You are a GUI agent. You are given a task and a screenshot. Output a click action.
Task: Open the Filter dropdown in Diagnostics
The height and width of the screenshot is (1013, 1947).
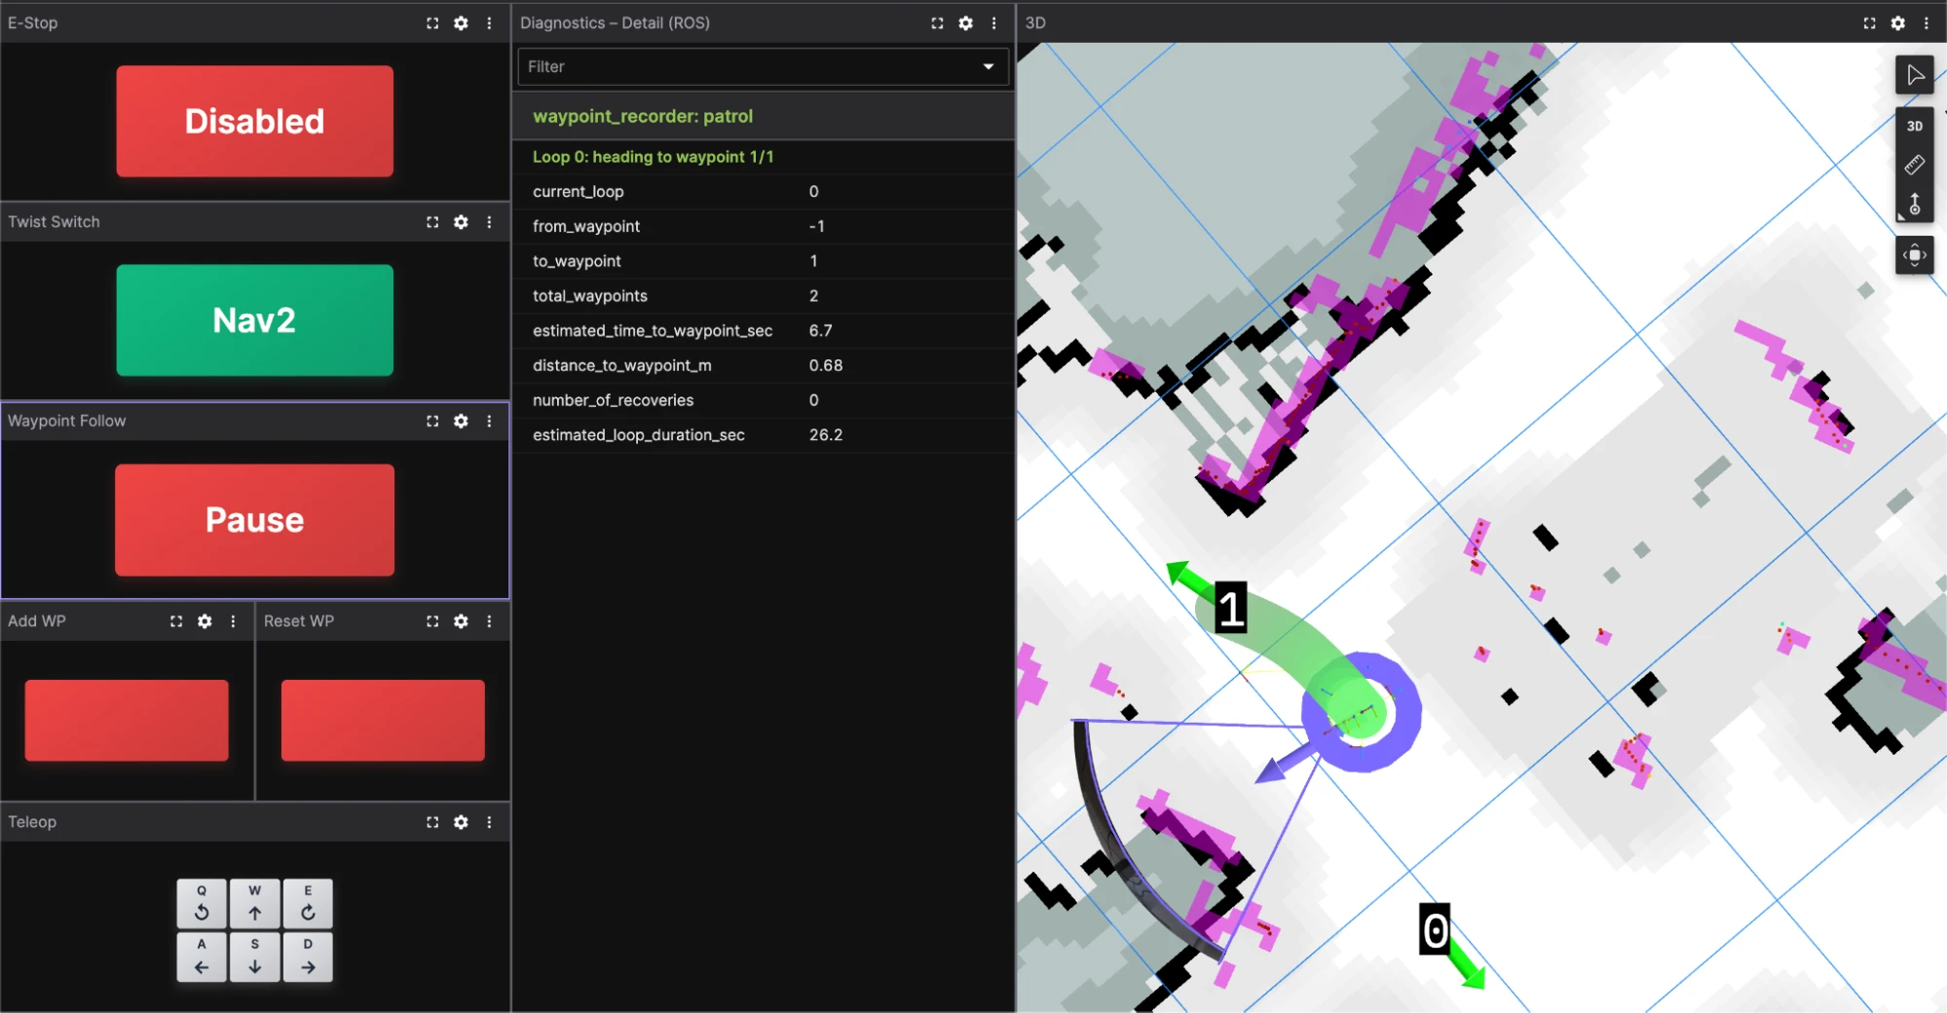pos(763,66)
